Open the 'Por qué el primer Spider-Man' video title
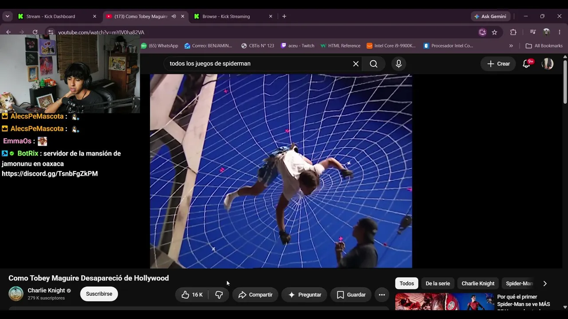Viewport: 568px width, 319px height. click(524, 301)
